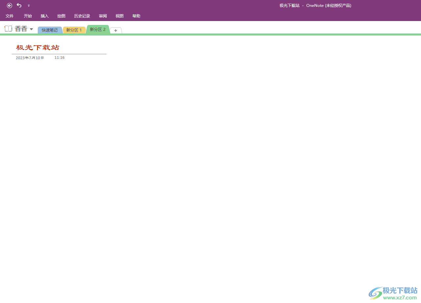
Task: Click the Back arrow icon in title bar
Action: [x=10, y=5]
